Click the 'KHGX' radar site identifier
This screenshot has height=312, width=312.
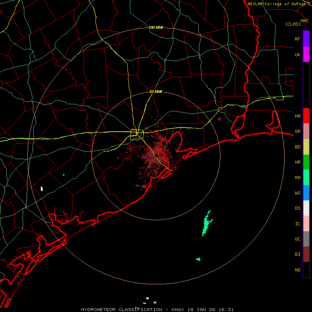coord(178,310)
